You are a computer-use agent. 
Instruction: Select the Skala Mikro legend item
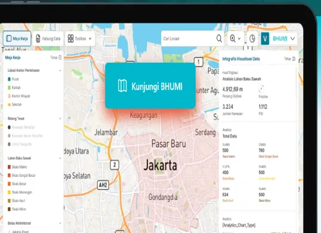click(17, 209)
